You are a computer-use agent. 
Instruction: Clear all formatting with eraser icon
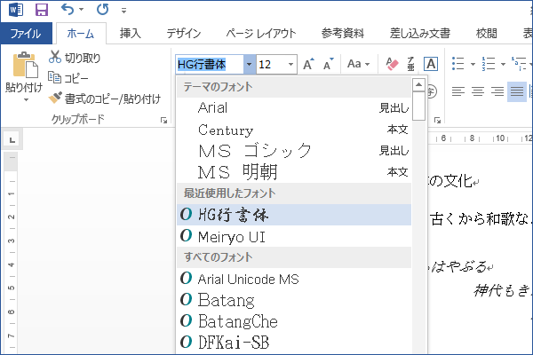click(x=392, y=64)
